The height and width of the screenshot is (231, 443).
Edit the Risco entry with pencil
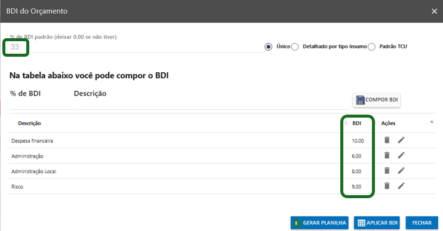401,186
